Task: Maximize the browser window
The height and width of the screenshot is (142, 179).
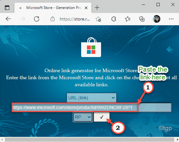Action: click(x=158, y=5)
